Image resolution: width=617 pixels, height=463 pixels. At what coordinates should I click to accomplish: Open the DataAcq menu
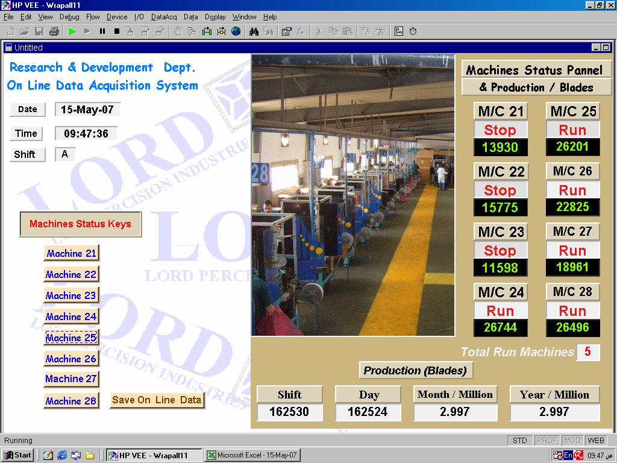164,17
